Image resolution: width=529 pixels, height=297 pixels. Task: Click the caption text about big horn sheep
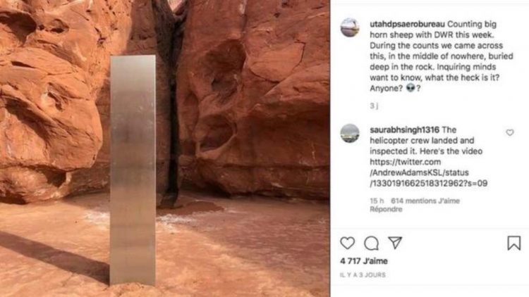click(442, 56)
